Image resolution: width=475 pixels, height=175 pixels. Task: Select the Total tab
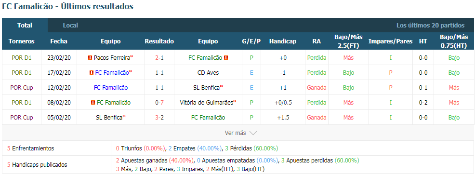pyautogui.click(x=25, y=26)
